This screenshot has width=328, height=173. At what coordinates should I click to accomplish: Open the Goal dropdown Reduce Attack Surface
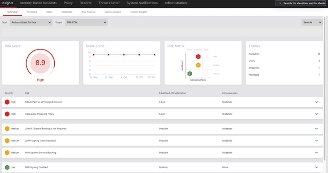31,22
